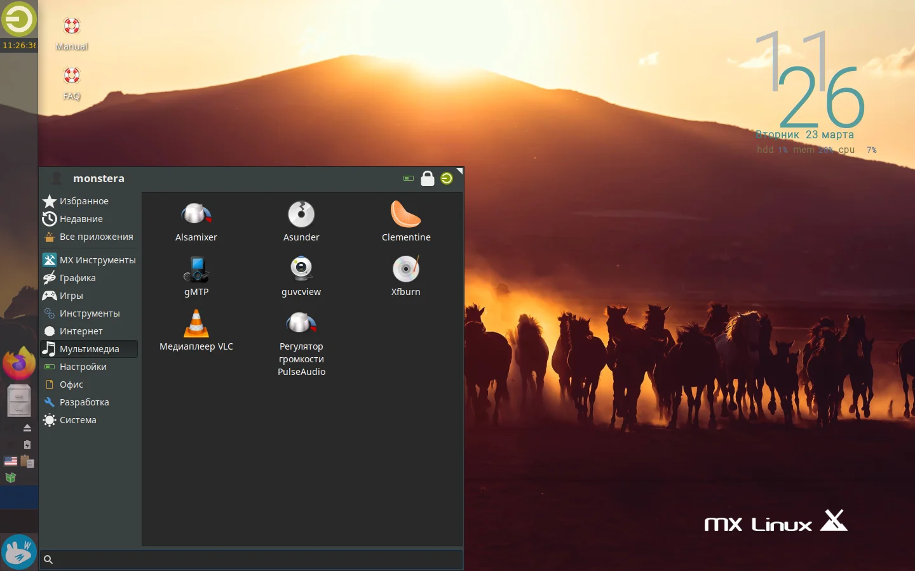Click the green log out icon in menu header
The image size is (915, 571).
[x=447, y=178]
